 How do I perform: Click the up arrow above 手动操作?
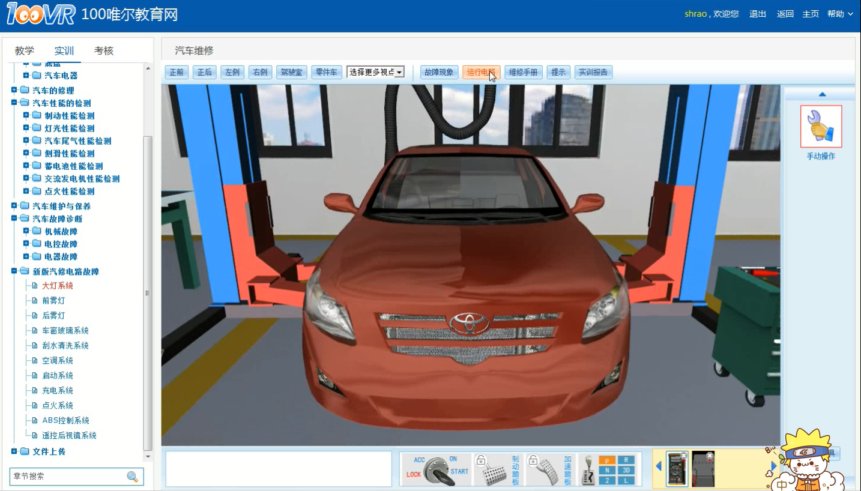point(822,94)
